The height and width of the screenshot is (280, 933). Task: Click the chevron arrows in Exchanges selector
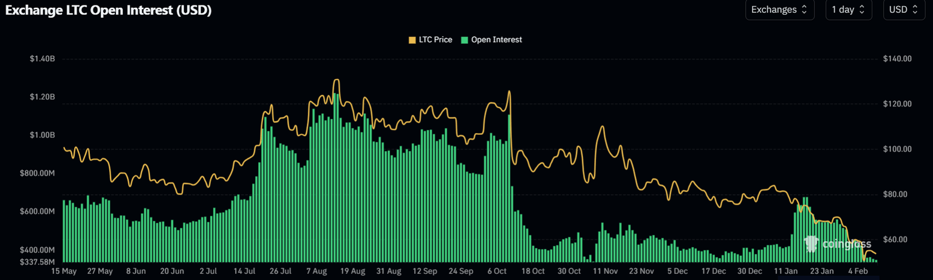pyautogui.click(x=804, y=10)
